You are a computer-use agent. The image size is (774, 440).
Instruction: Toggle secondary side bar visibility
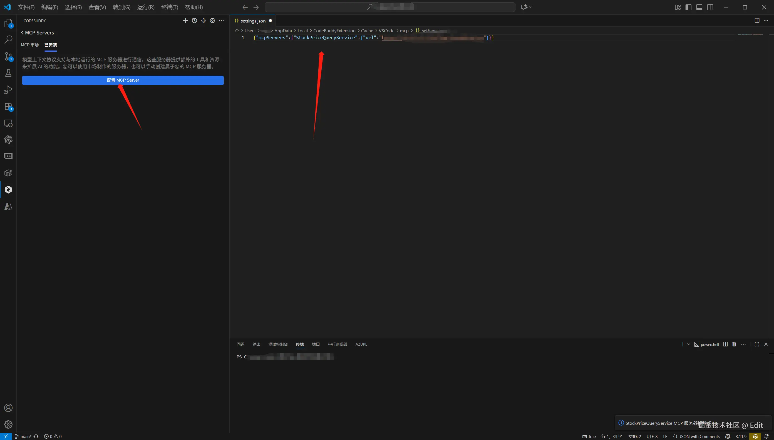coord(710,7)
